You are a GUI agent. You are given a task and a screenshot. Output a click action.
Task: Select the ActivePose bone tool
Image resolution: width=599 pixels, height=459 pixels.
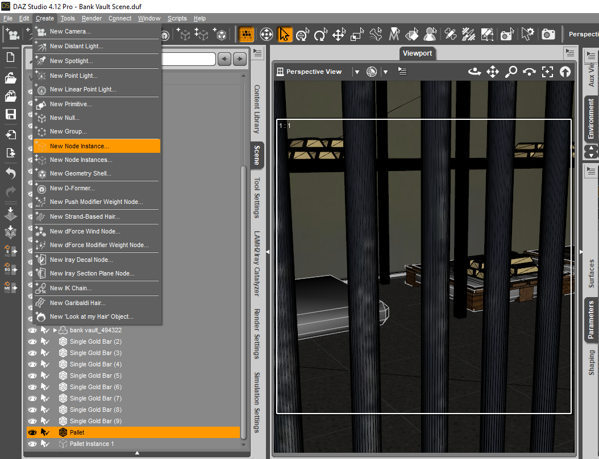[376, 34]
